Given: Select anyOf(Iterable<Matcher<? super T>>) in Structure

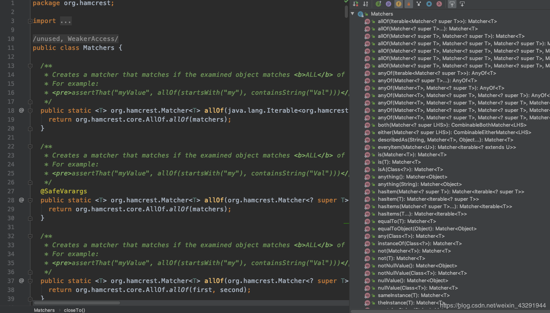Looking at the screenshot, I should pyautogui.click(x=437, y=73).
